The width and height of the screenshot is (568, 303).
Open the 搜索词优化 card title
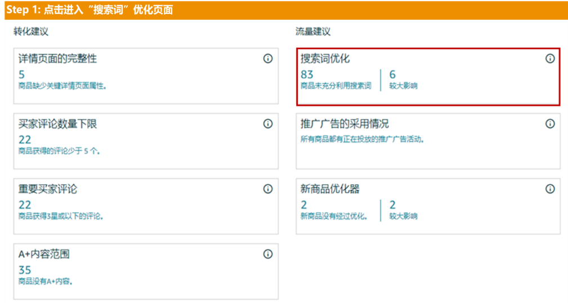pyautogui.click(x=325, y=59)
